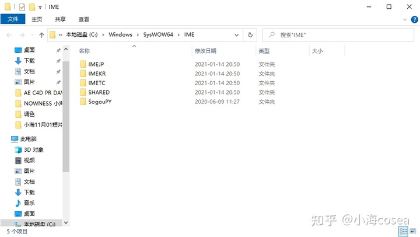Open 3D 对象 under 此电脑

tap(29, 149)
